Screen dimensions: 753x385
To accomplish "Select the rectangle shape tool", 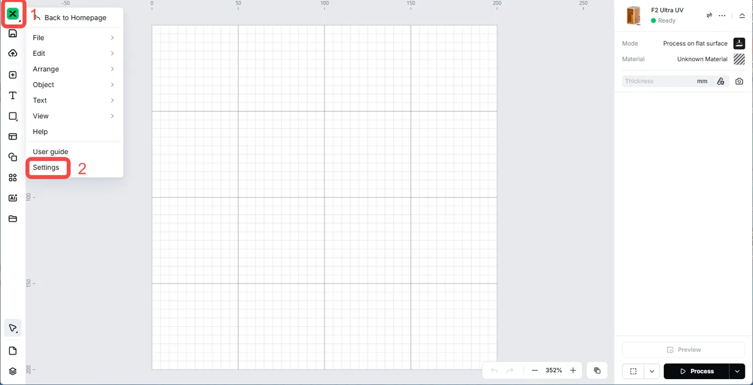I will pos(13,116).
